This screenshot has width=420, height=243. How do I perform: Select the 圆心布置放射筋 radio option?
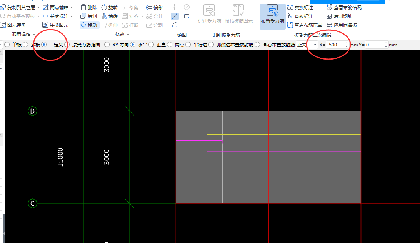click(x=258, y=45)
